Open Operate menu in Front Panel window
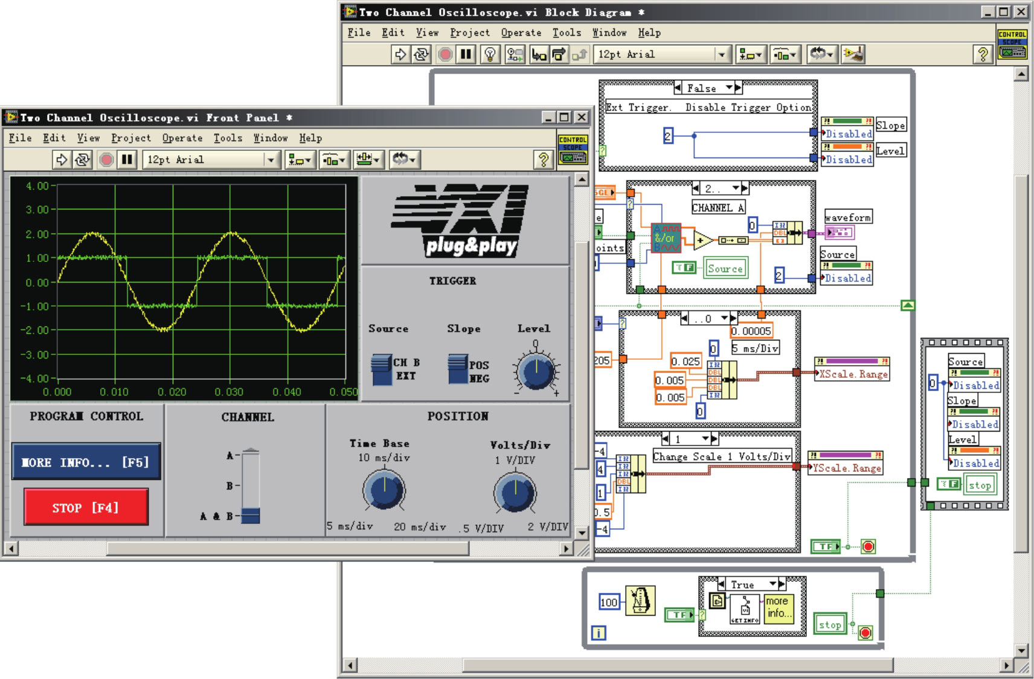This screenshot has width=1034, height=679. pos(182,138)
